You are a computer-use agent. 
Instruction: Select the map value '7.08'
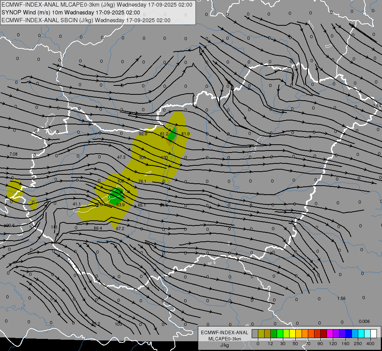point(13,154)
